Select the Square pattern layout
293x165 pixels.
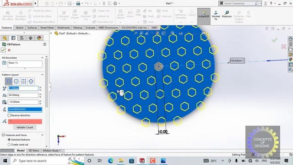pos(24,82)
